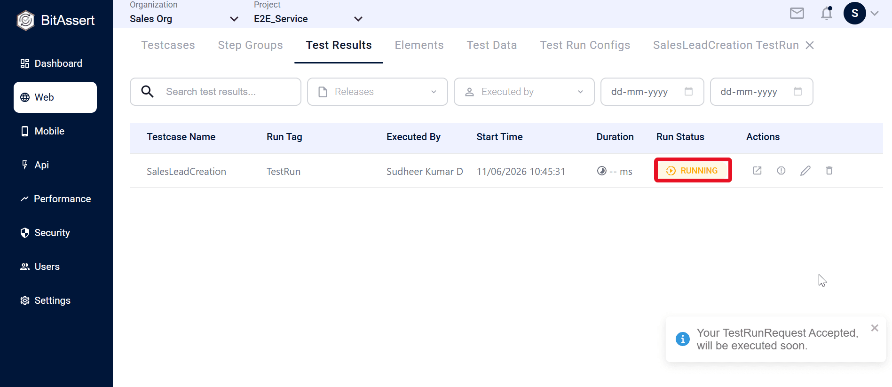Delete the SalesLeadCreation test result with trash icon

[x=829, y=171]
